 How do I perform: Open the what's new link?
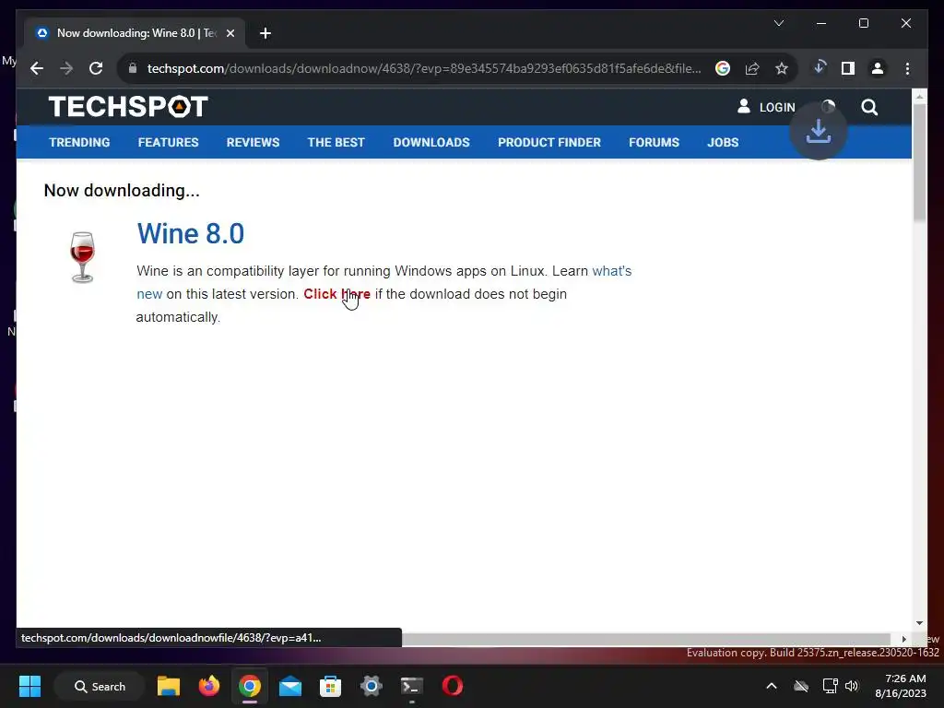(x=612, y=271)
